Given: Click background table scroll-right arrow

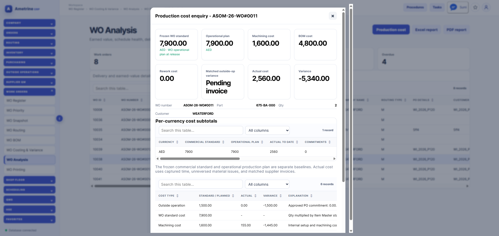Looking at the screenshot, I should coord(467,186).
